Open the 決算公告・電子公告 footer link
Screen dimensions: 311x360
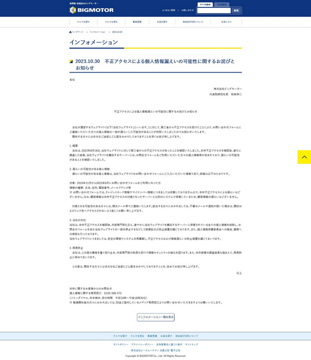pyautogui.click(x=155, y=350)
